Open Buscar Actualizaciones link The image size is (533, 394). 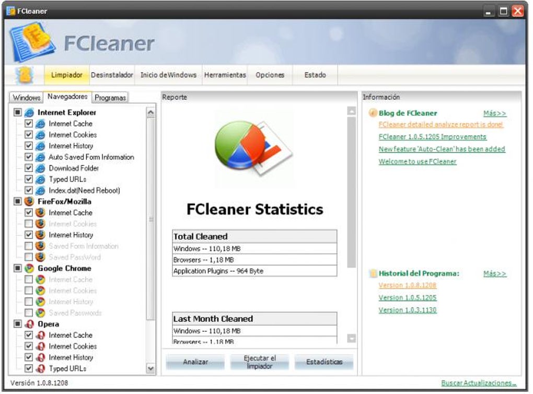coord(479,383)
